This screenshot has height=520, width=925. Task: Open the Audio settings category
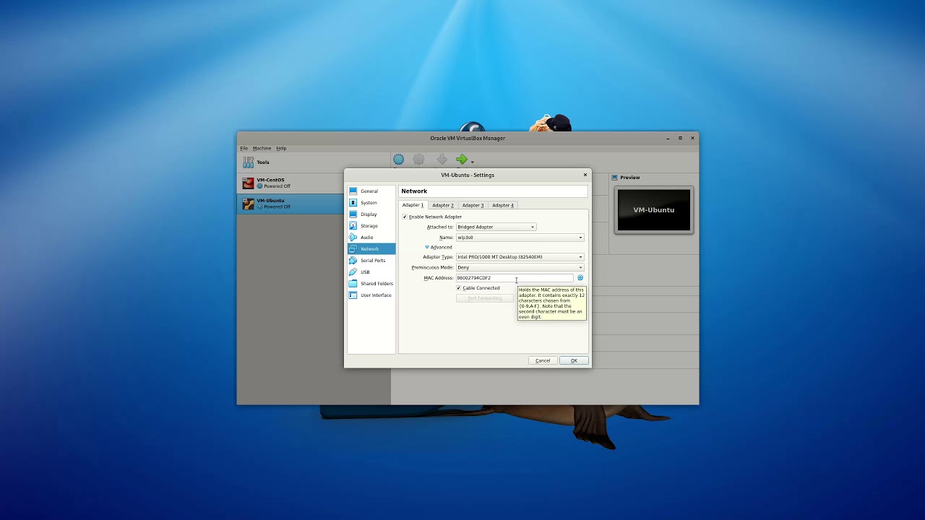pos(371,238)
